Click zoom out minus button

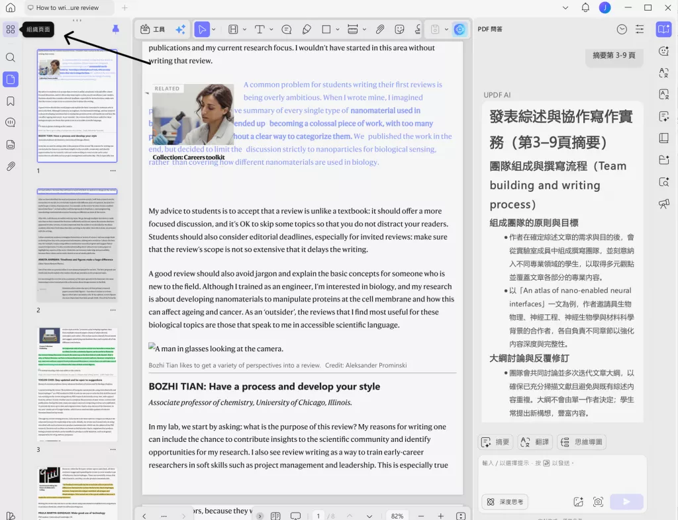[x=420, y=515]
